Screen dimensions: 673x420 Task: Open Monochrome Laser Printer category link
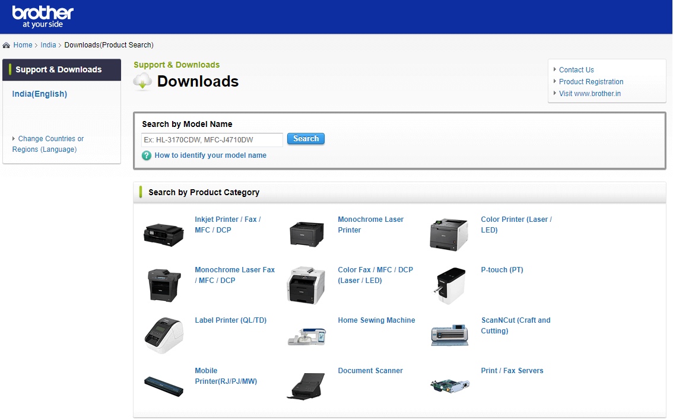pyautogui.click(x=371, y=225)
